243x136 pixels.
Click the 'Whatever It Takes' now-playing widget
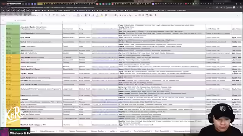coord(16,132)
